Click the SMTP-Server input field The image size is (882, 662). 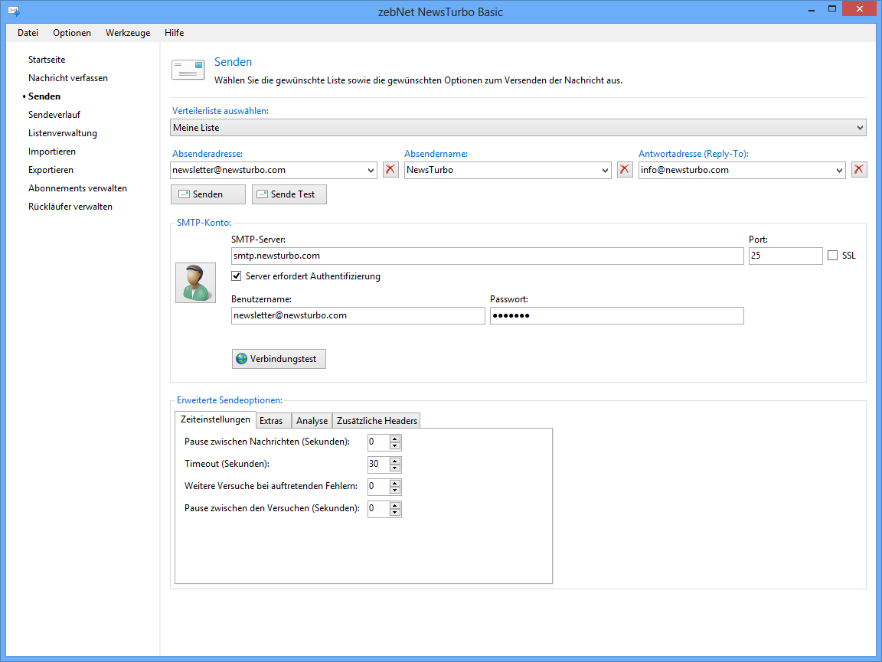point(487,256)
